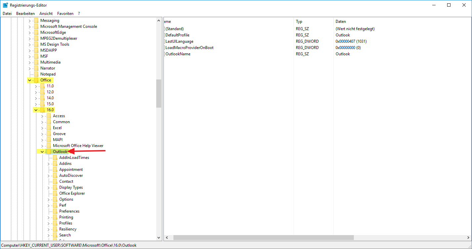Click the Display Types folder icon
The height and width of the screenshot is (249, 472).
[x=55, y=187]
